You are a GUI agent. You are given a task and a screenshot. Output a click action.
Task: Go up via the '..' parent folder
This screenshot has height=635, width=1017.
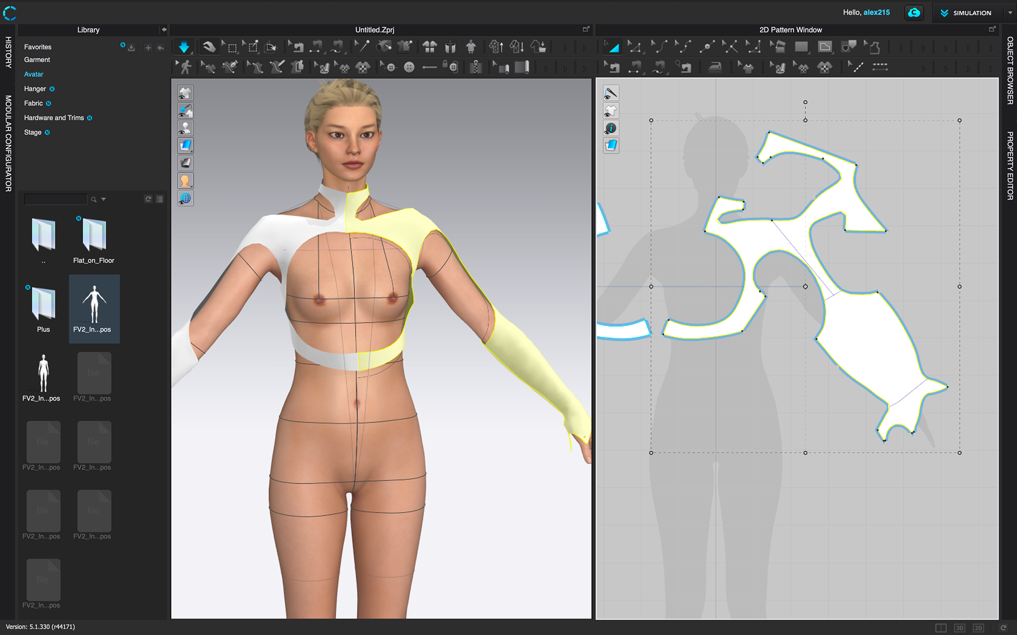point(43,240)
